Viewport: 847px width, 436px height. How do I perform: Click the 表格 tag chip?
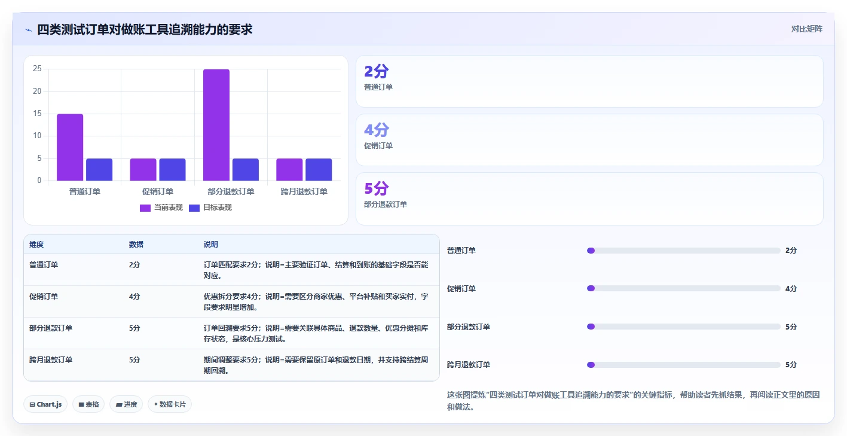pyautogui.click(x=88, y=404)
